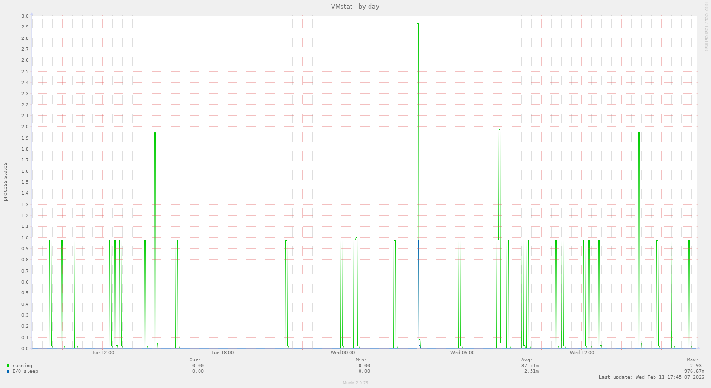Click the Wed 06:00 time axis label

(462, 353)
